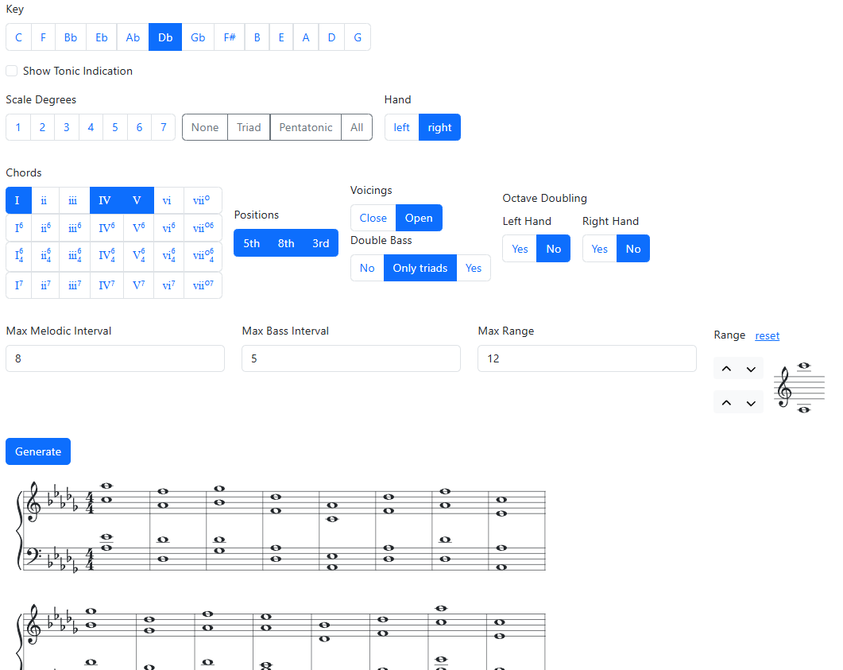Switch Hand to left

click(x=402, y=127)
